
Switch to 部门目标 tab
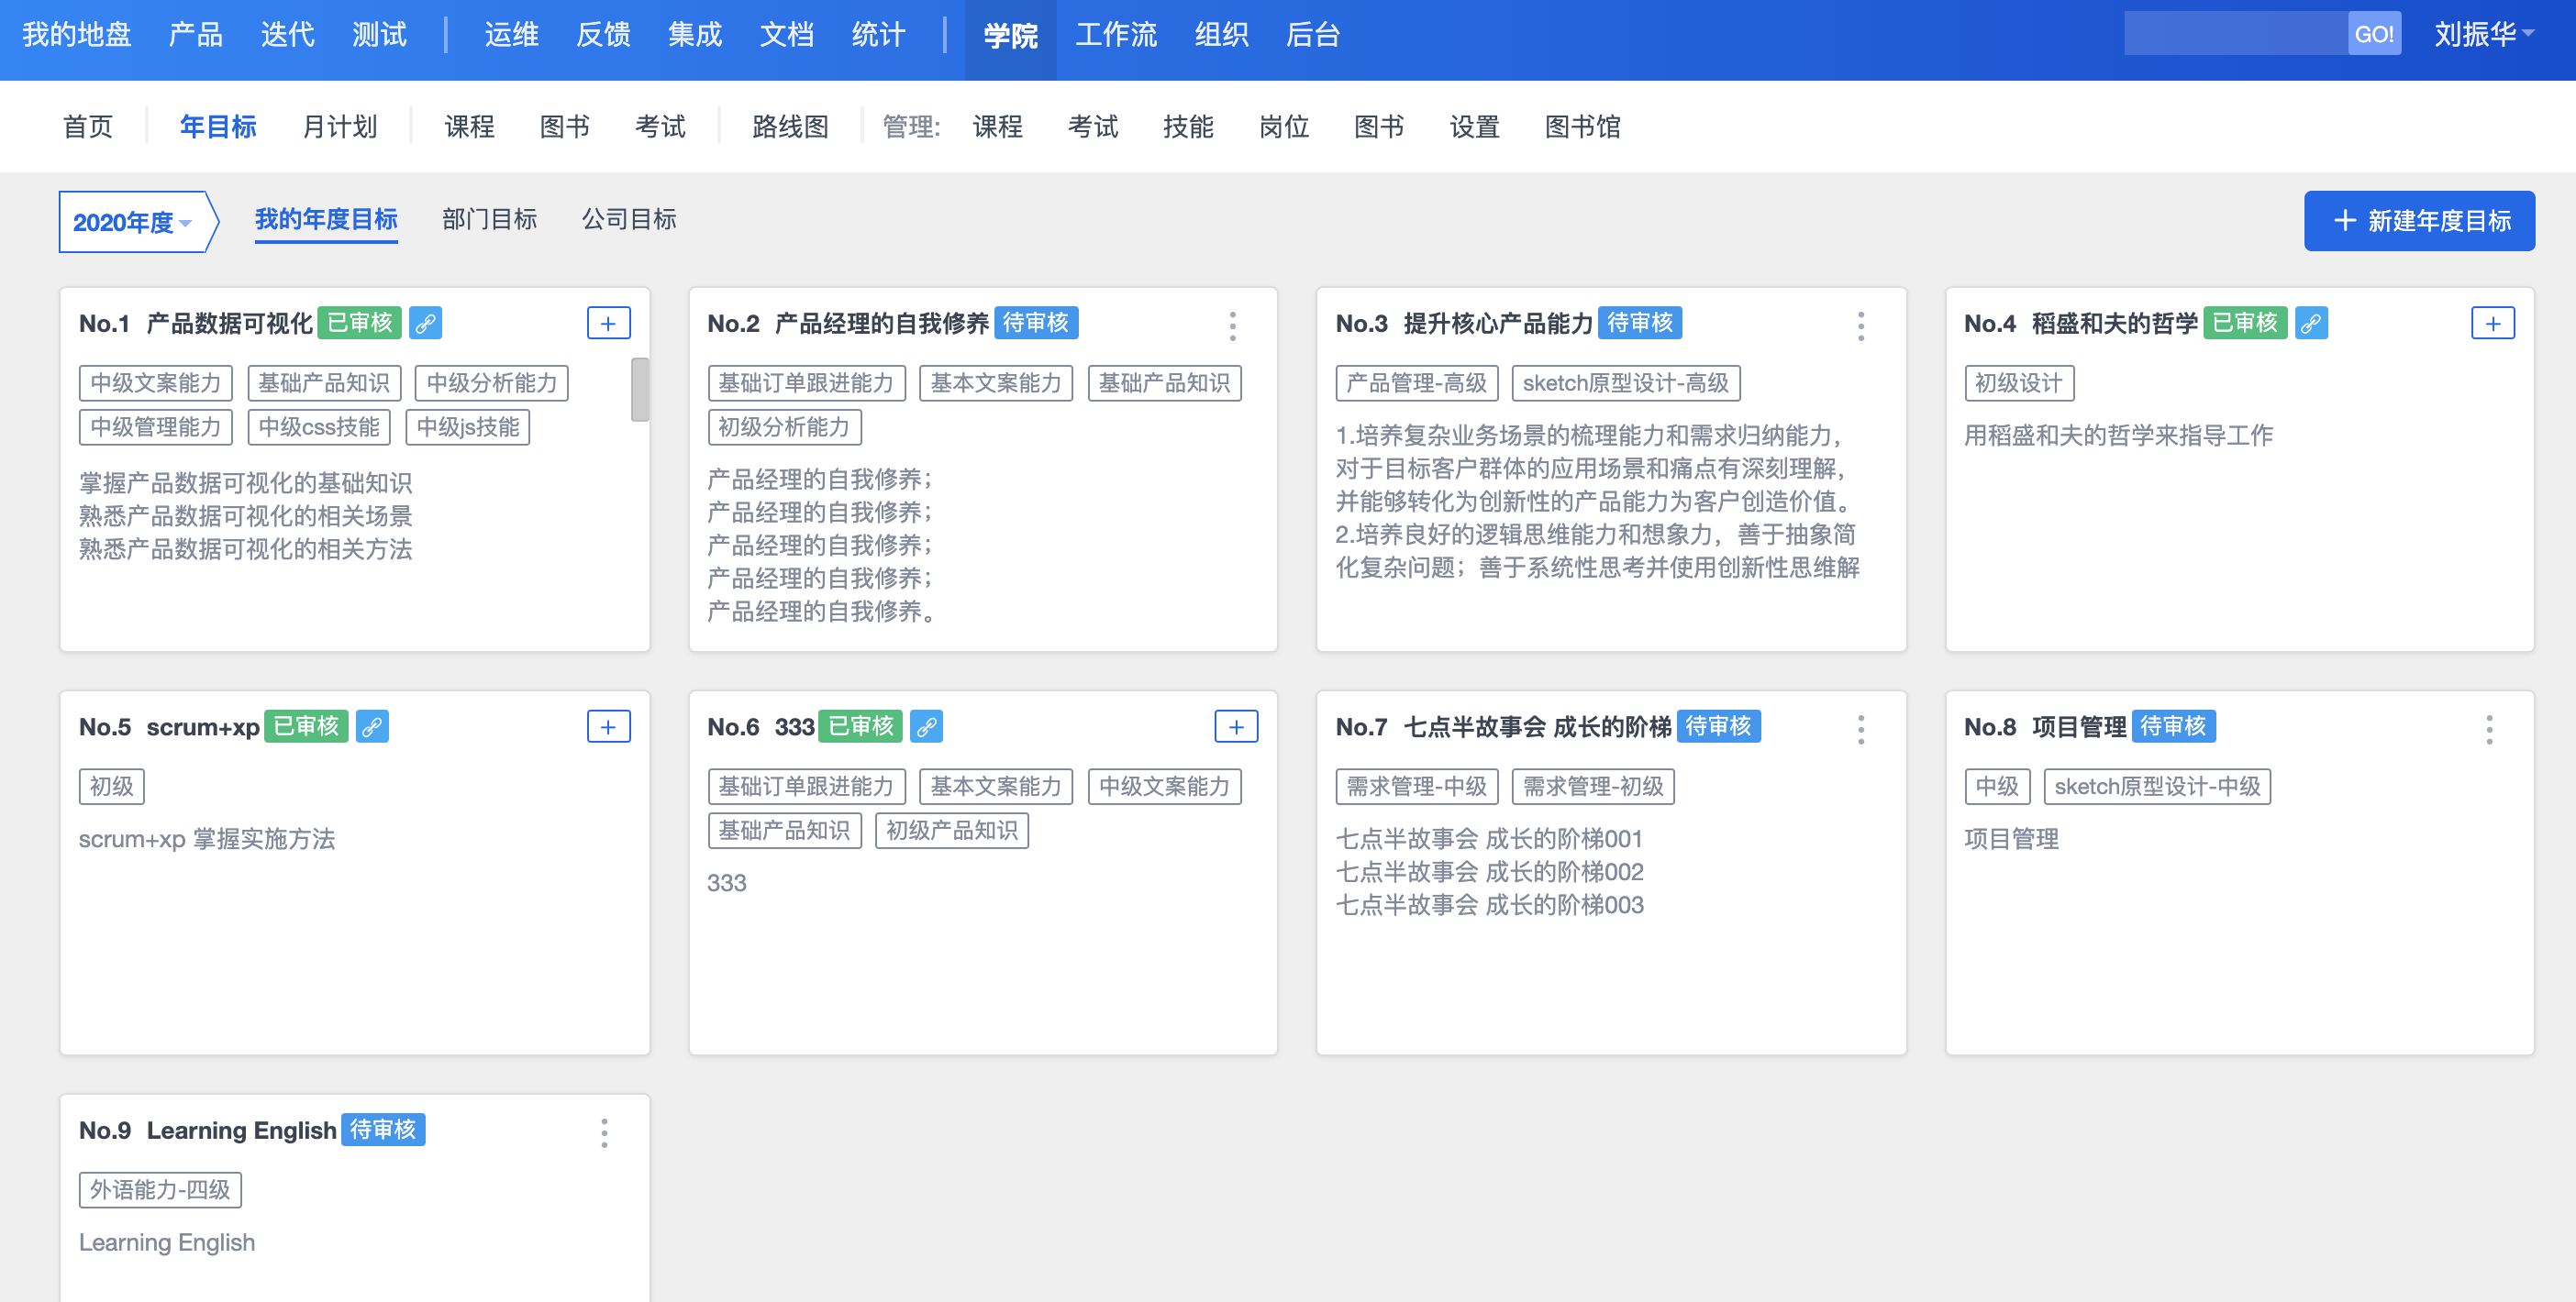(x=489, y=219)
